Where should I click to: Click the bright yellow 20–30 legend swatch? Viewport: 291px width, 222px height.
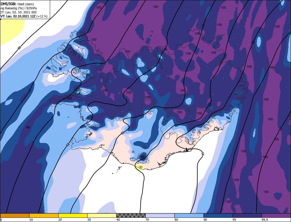click(73, 215)
